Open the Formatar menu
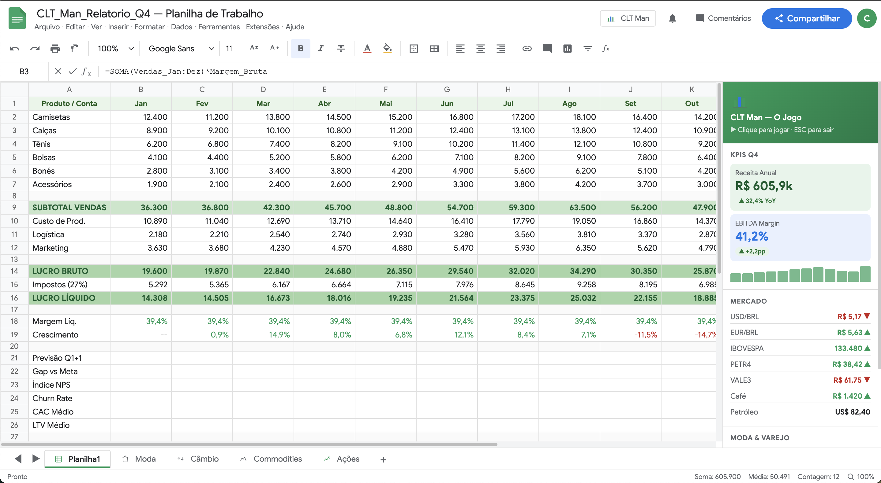Screen dimensions: 881x483 pos(149,27)
